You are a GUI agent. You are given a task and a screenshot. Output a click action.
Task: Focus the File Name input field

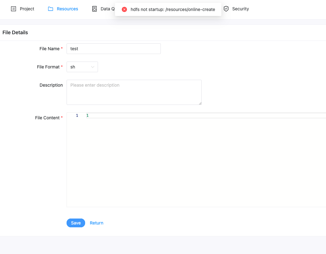pos(113,49)
